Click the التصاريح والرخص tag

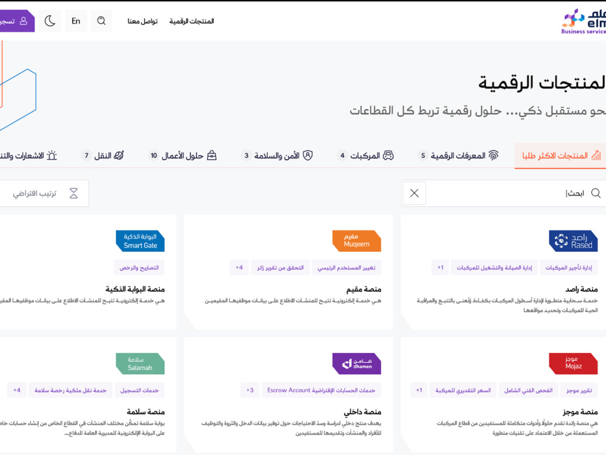click(x=139, y=268)
